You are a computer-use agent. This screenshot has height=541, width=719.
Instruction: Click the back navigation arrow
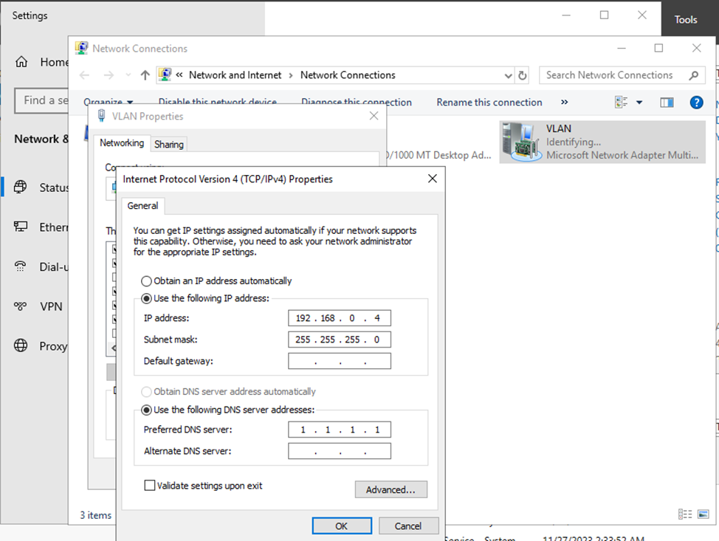tap(84, 75)
